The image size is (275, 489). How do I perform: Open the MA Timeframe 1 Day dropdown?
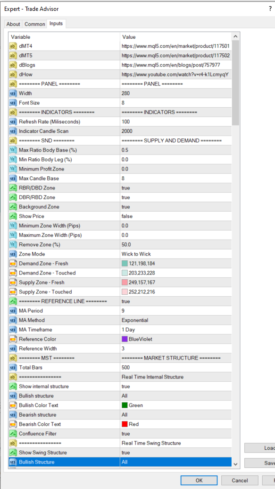(x=175, y=330)
